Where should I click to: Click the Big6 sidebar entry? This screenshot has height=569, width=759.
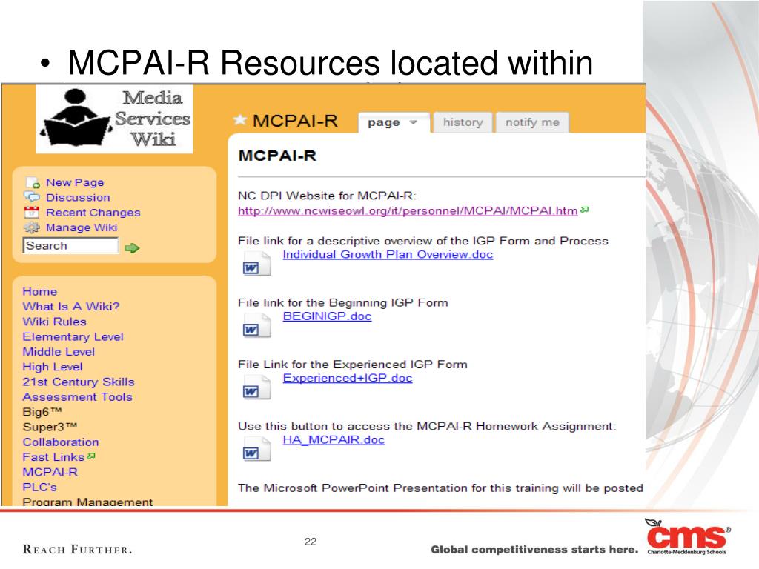pos(42,412)
